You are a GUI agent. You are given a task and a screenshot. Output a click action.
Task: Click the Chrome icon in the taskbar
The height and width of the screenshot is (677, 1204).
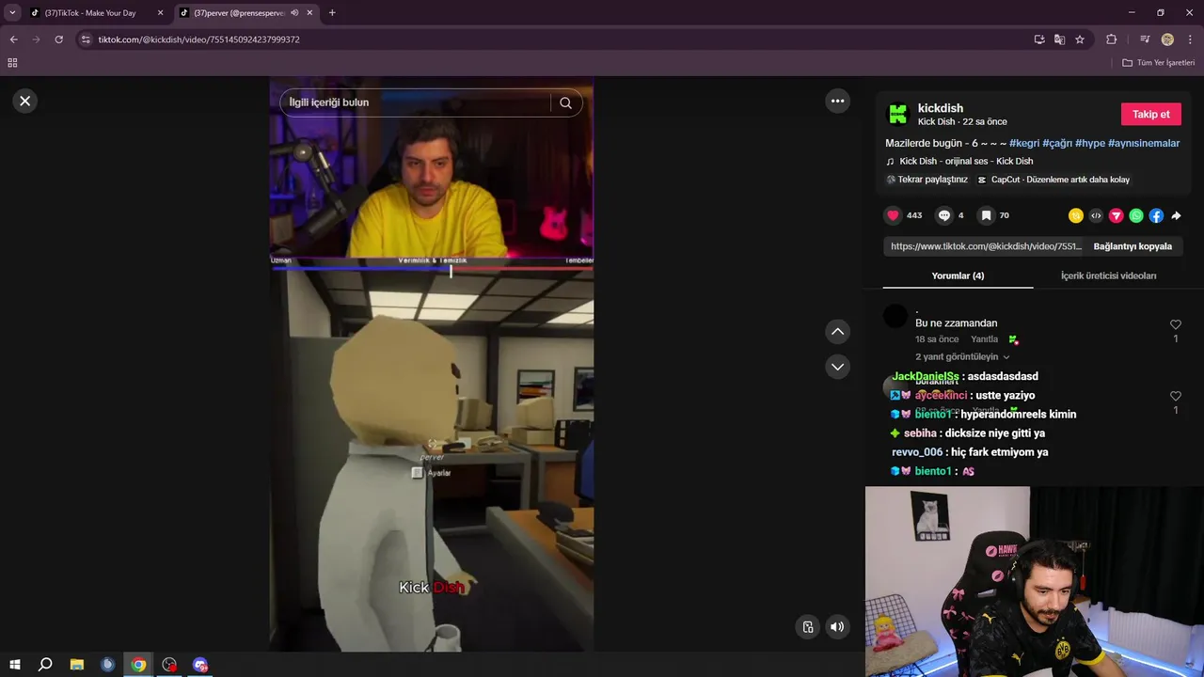click(138, 665)
